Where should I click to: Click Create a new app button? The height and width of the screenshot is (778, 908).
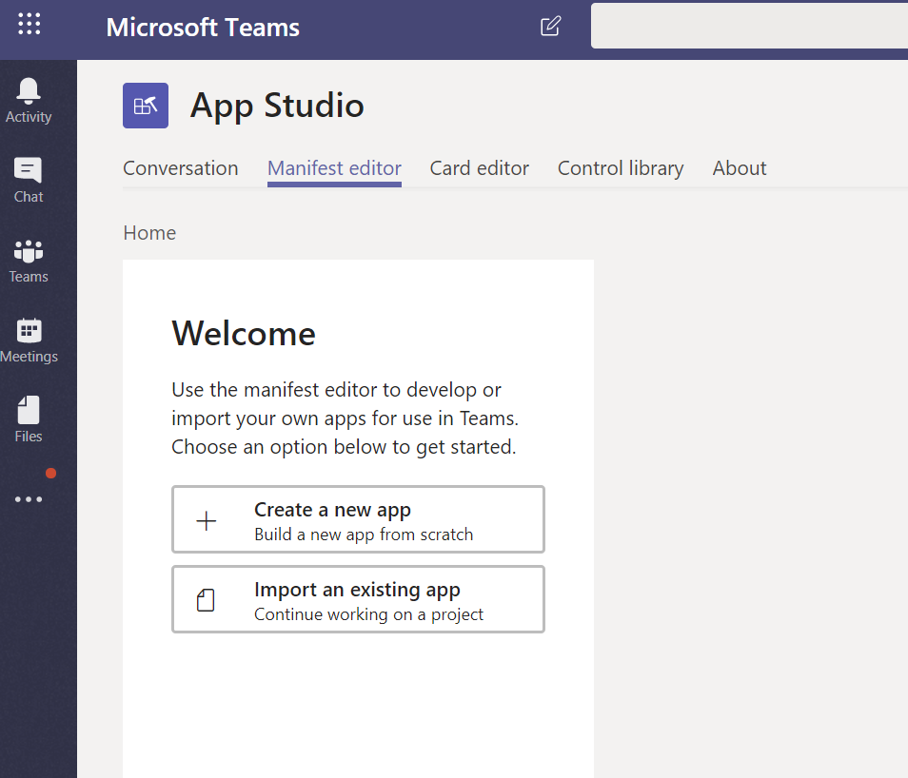tap(358, 519)
